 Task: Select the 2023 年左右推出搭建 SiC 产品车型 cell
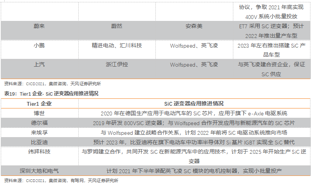click(x=271, y=50)
